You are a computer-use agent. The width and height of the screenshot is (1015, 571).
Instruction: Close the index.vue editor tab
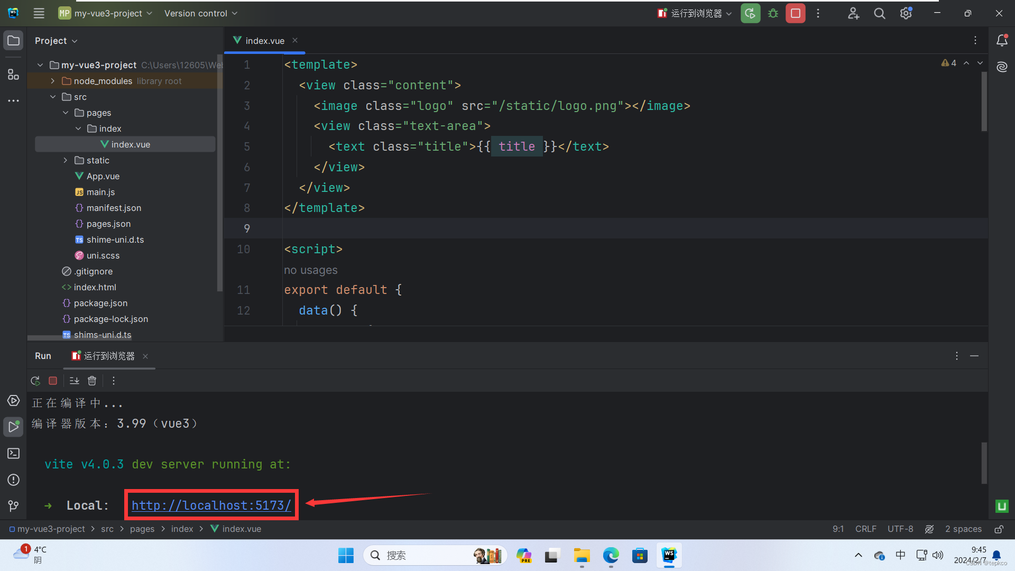[x=295, y=41]
